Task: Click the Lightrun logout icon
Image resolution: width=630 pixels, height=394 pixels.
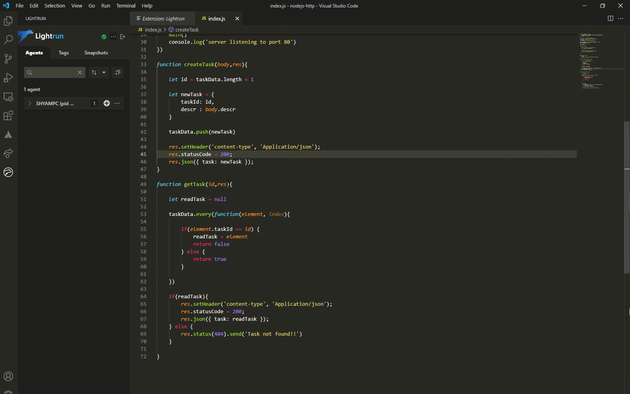Action: [x=123, y=37]
